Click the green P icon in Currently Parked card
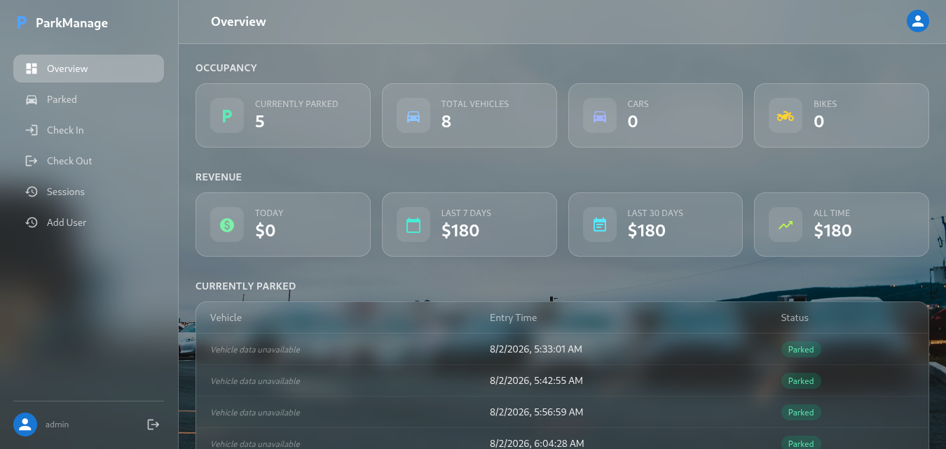 point(227,116)
